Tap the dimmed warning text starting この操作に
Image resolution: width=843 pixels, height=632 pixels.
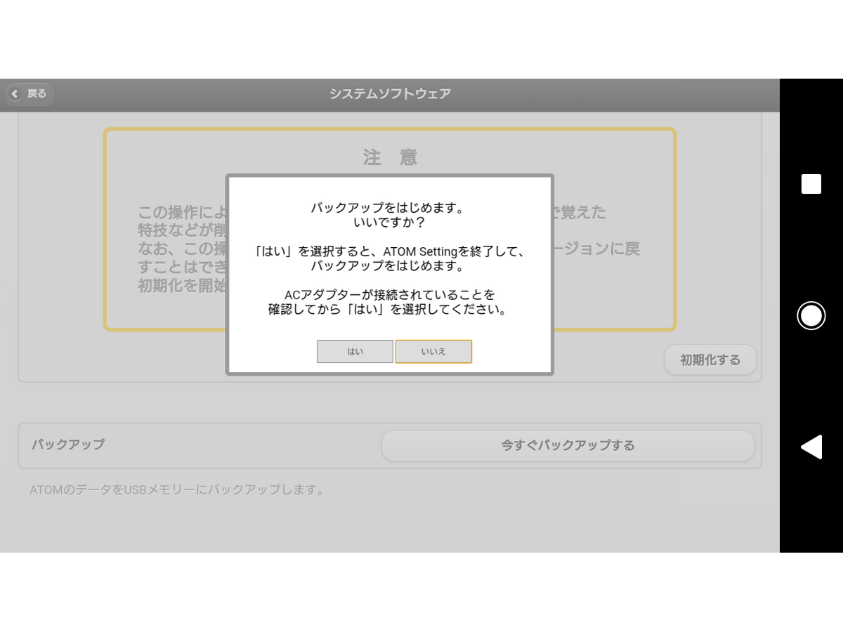pyautogui.click(x=181, y=212)
